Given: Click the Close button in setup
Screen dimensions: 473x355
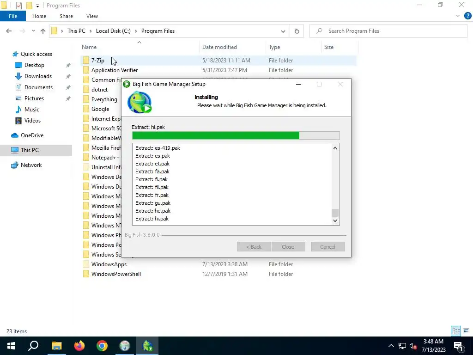Looking at the screenshot, I should (288, 247).
